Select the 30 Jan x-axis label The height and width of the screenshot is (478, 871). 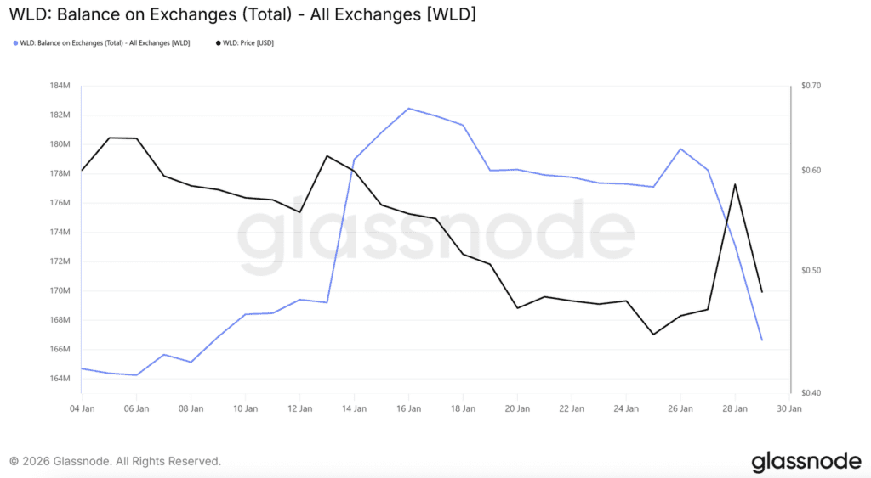pyautogui.click(x=789, y=408)
